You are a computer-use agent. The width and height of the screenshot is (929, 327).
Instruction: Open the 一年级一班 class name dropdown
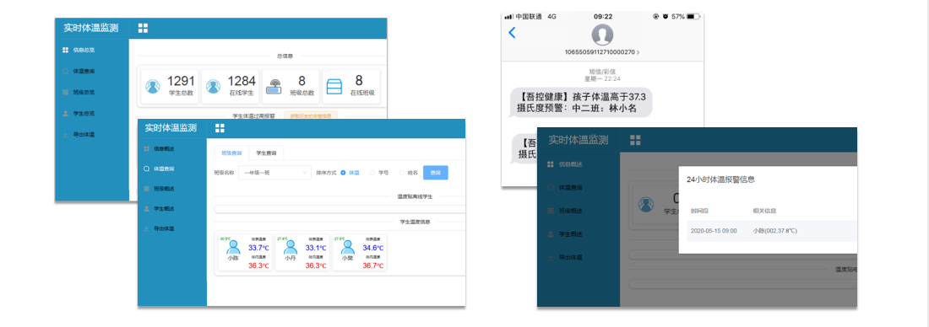(x=274, y=173)
